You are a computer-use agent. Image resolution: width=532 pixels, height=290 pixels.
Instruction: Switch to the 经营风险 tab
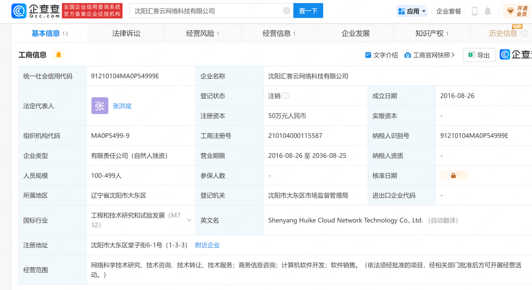coord(203,33)
